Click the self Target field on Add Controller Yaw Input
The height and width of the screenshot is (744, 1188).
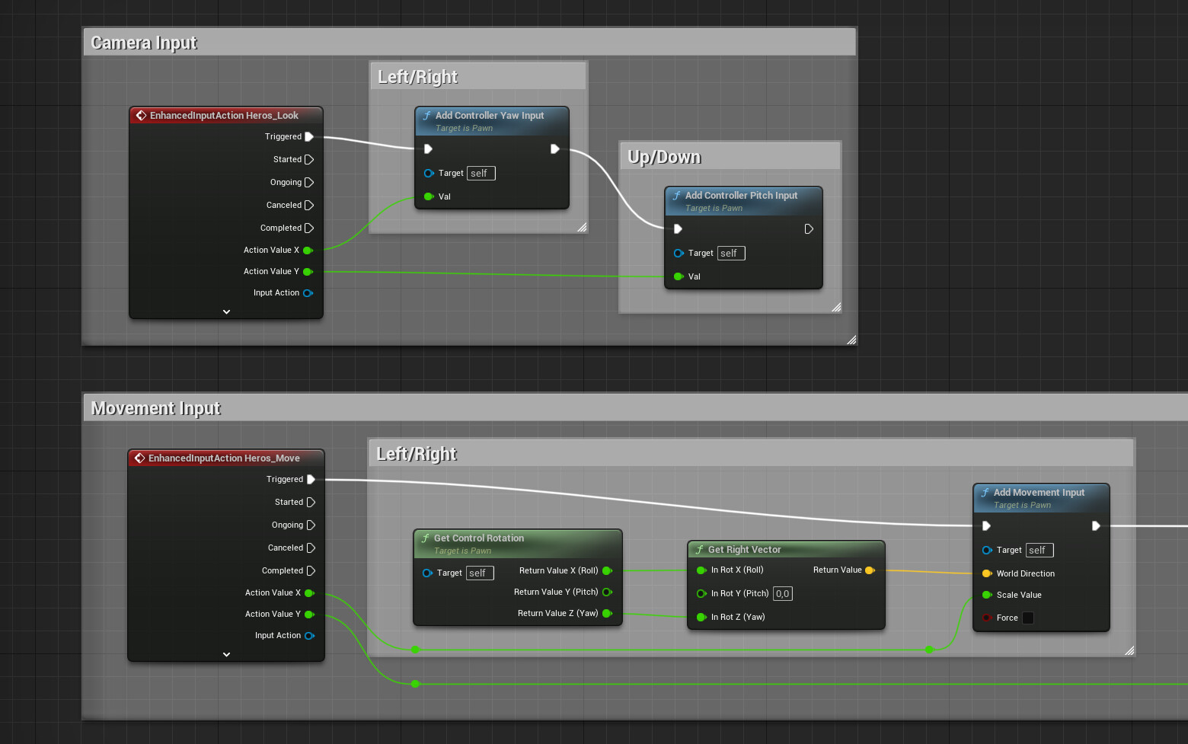coord(481,173)
